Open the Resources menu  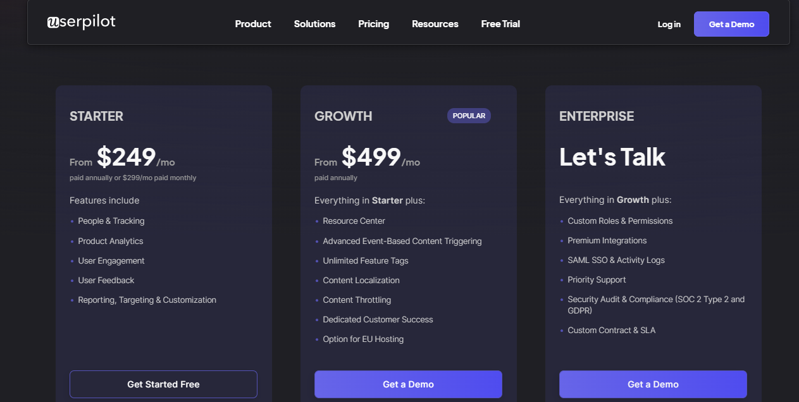(435, 24)
